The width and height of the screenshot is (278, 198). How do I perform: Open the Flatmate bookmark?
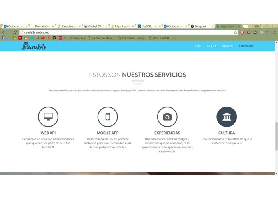pos(132,38)
